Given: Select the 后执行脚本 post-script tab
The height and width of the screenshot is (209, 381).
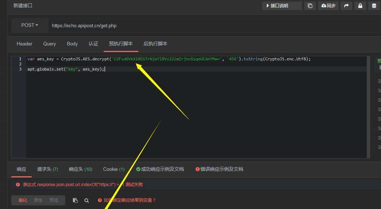Looking at the screenshot, I should (155, 44).
